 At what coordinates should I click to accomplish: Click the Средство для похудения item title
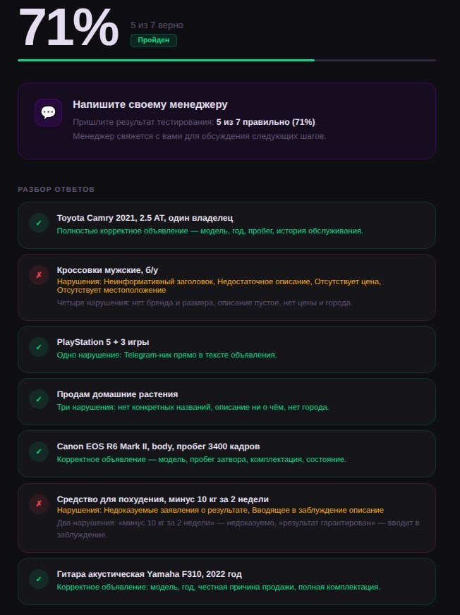pyautogui.click(x=162, y=499)
